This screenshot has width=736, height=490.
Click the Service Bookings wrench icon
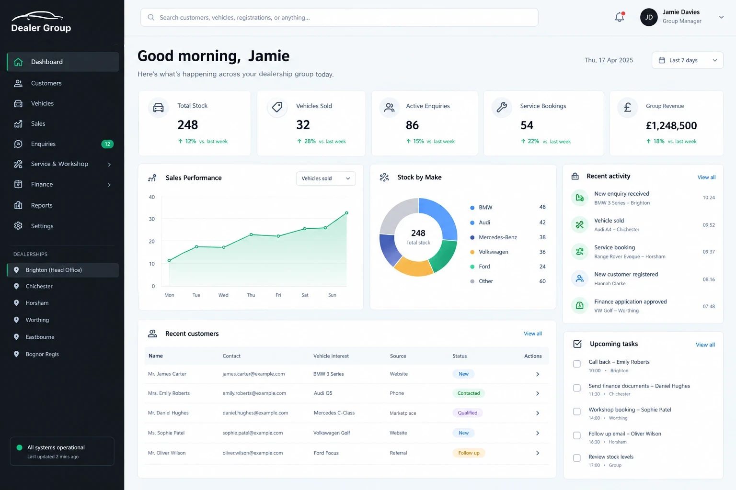(502, 107)
